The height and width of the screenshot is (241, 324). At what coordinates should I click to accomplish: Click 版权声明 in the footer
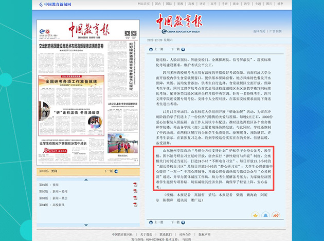[x=205, y=234]
